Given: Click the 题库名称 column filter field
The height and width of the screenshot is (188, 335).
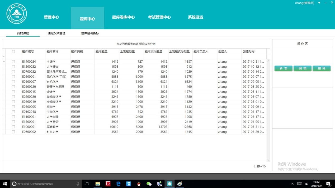Looking at the screenshot, I should pyautogui.click(x=58, y=57).
